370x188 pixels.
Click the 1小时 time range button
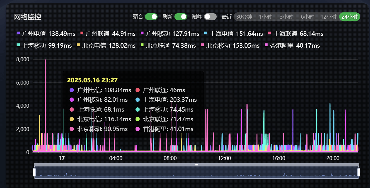(x=265, y=17)
